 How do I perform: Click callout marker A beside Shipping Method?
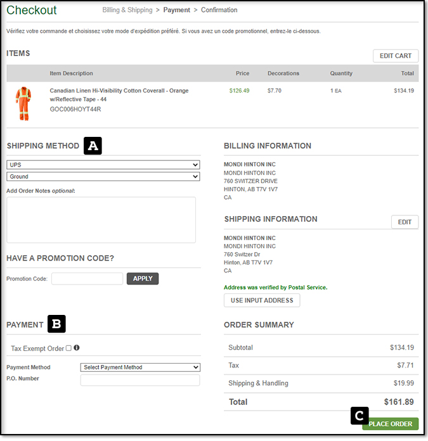coord(93,146)
